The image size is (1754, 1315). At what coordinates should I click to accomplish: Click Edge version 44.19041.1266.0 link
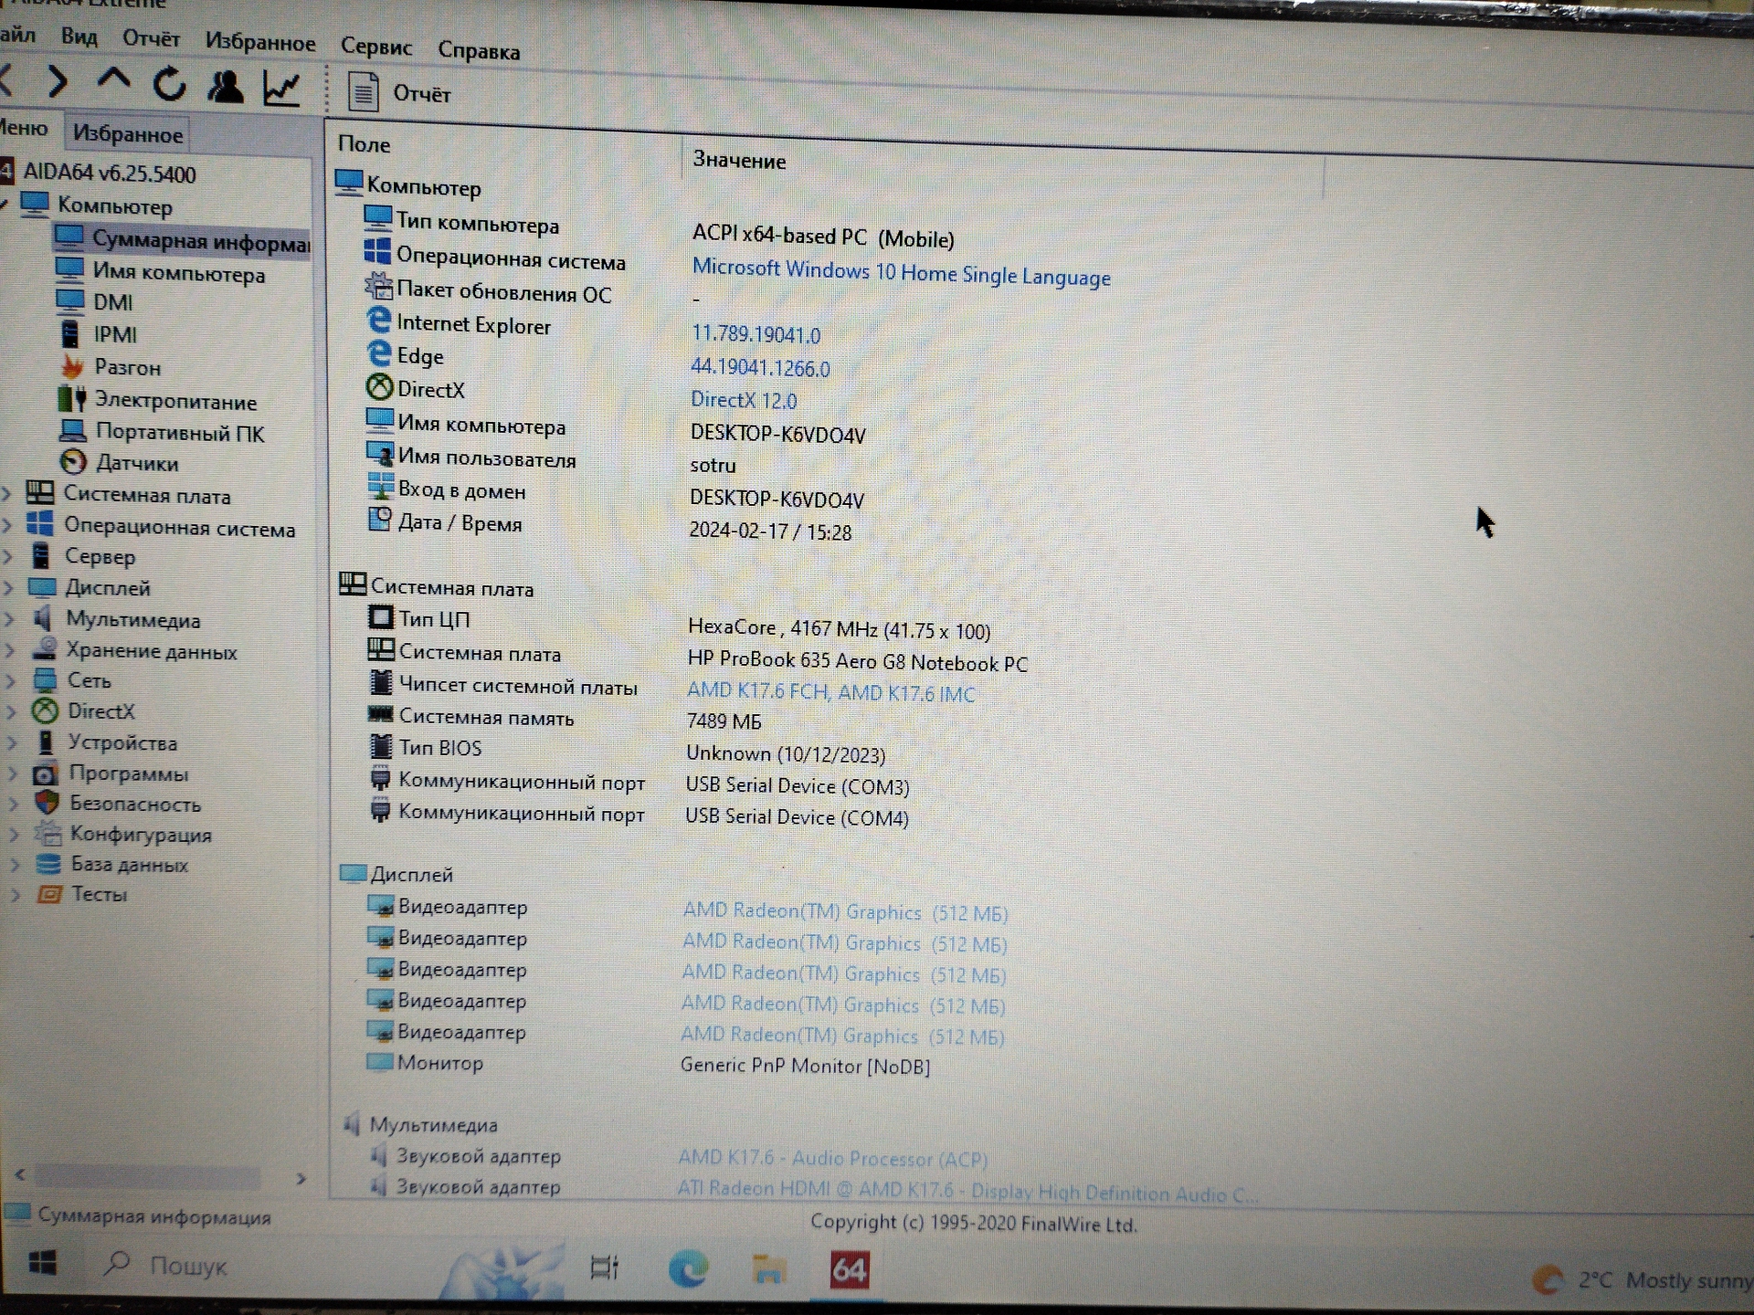(760, 367)
